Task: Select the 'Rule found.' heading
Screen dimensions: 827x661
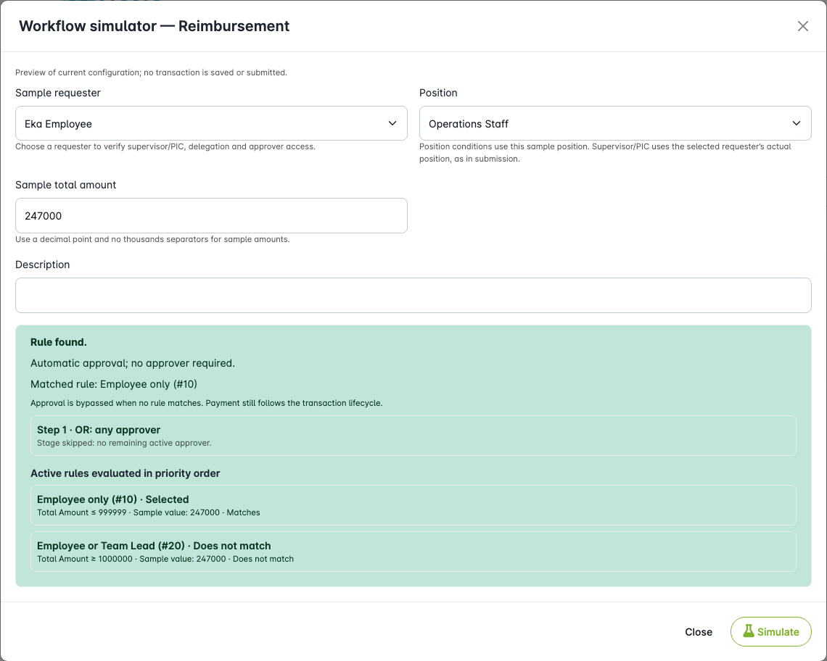Action: [x=59, y=342]
